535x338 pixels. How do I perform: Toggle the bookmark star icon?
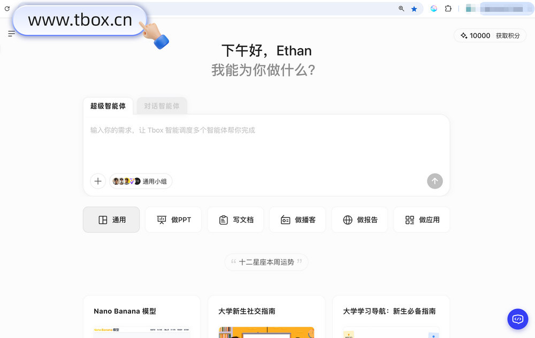[x=414, y=9]
